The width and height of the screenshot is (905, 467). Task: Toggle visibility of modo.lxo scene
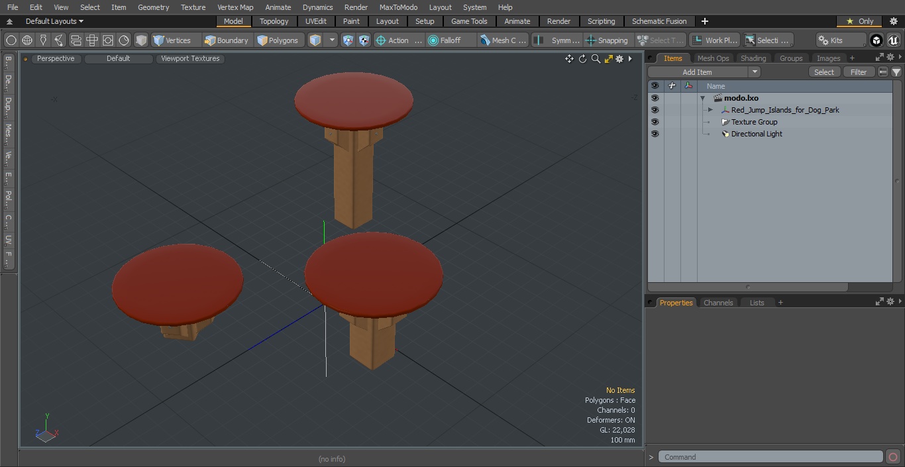click(x=655, y=98)
